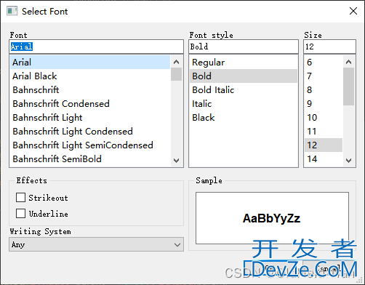This screenshot has width=365, height=285.
Task: Click font list scroll down arrow
Action: pos(177,161)
